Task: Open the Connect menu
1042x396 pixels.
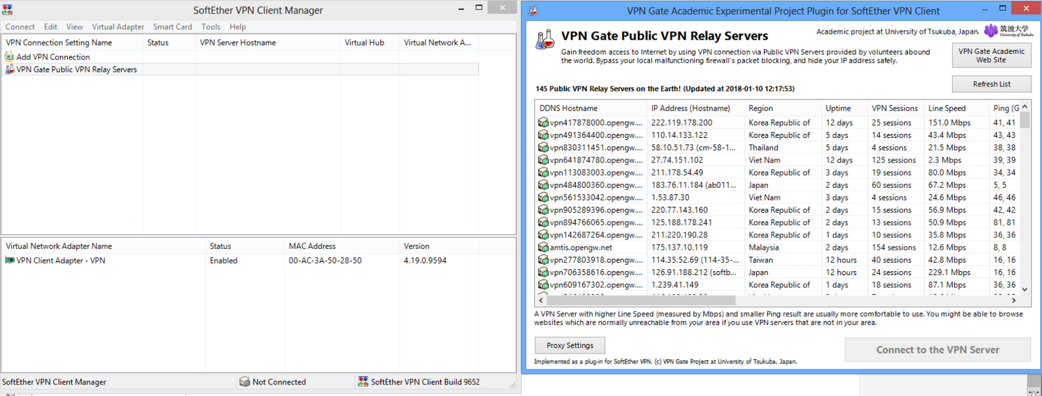Action: [x=20, y=27]
